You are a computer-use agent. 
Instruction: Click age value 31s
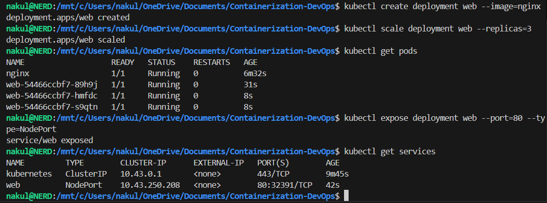coord(250,85)
